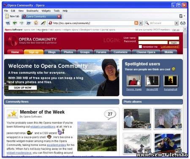The height and width of the screenshot is (159, 190).
Task: Open the Widgets menu
Action: [x=46, y=11]
